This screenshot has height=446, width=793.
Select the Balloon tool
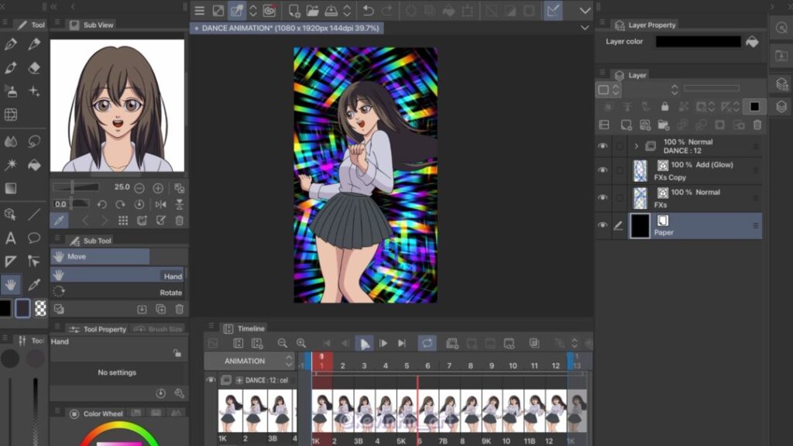coord(34,238)
